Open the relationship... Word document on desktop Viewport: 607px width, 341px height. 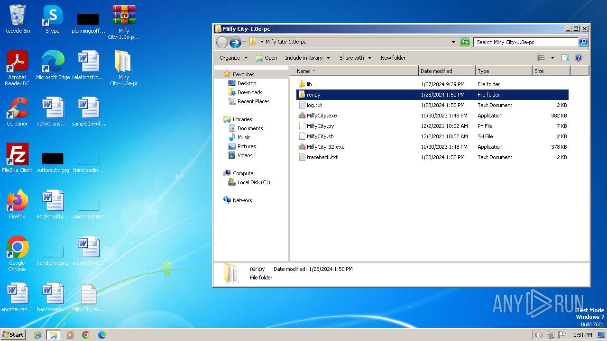[88, 66]
